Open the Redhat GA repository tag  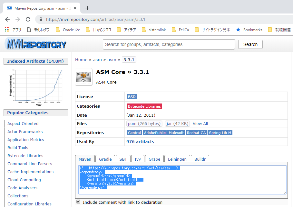pos(196,133)
